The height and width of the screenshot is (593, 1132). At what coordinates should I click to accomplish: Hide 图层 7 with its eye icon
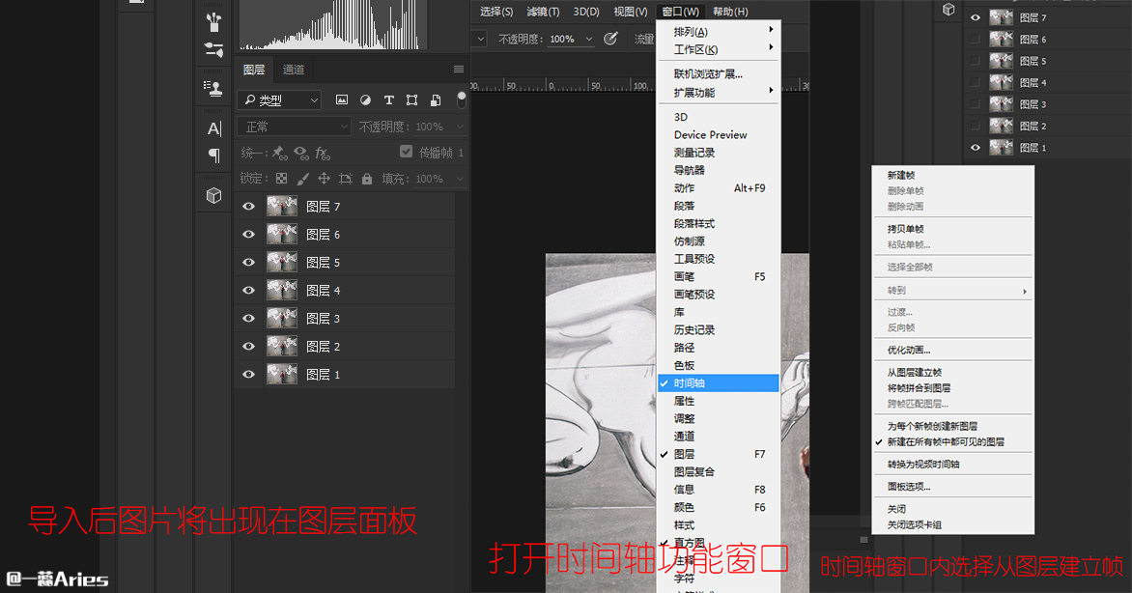pyautogui.click(x=248, y=207)
